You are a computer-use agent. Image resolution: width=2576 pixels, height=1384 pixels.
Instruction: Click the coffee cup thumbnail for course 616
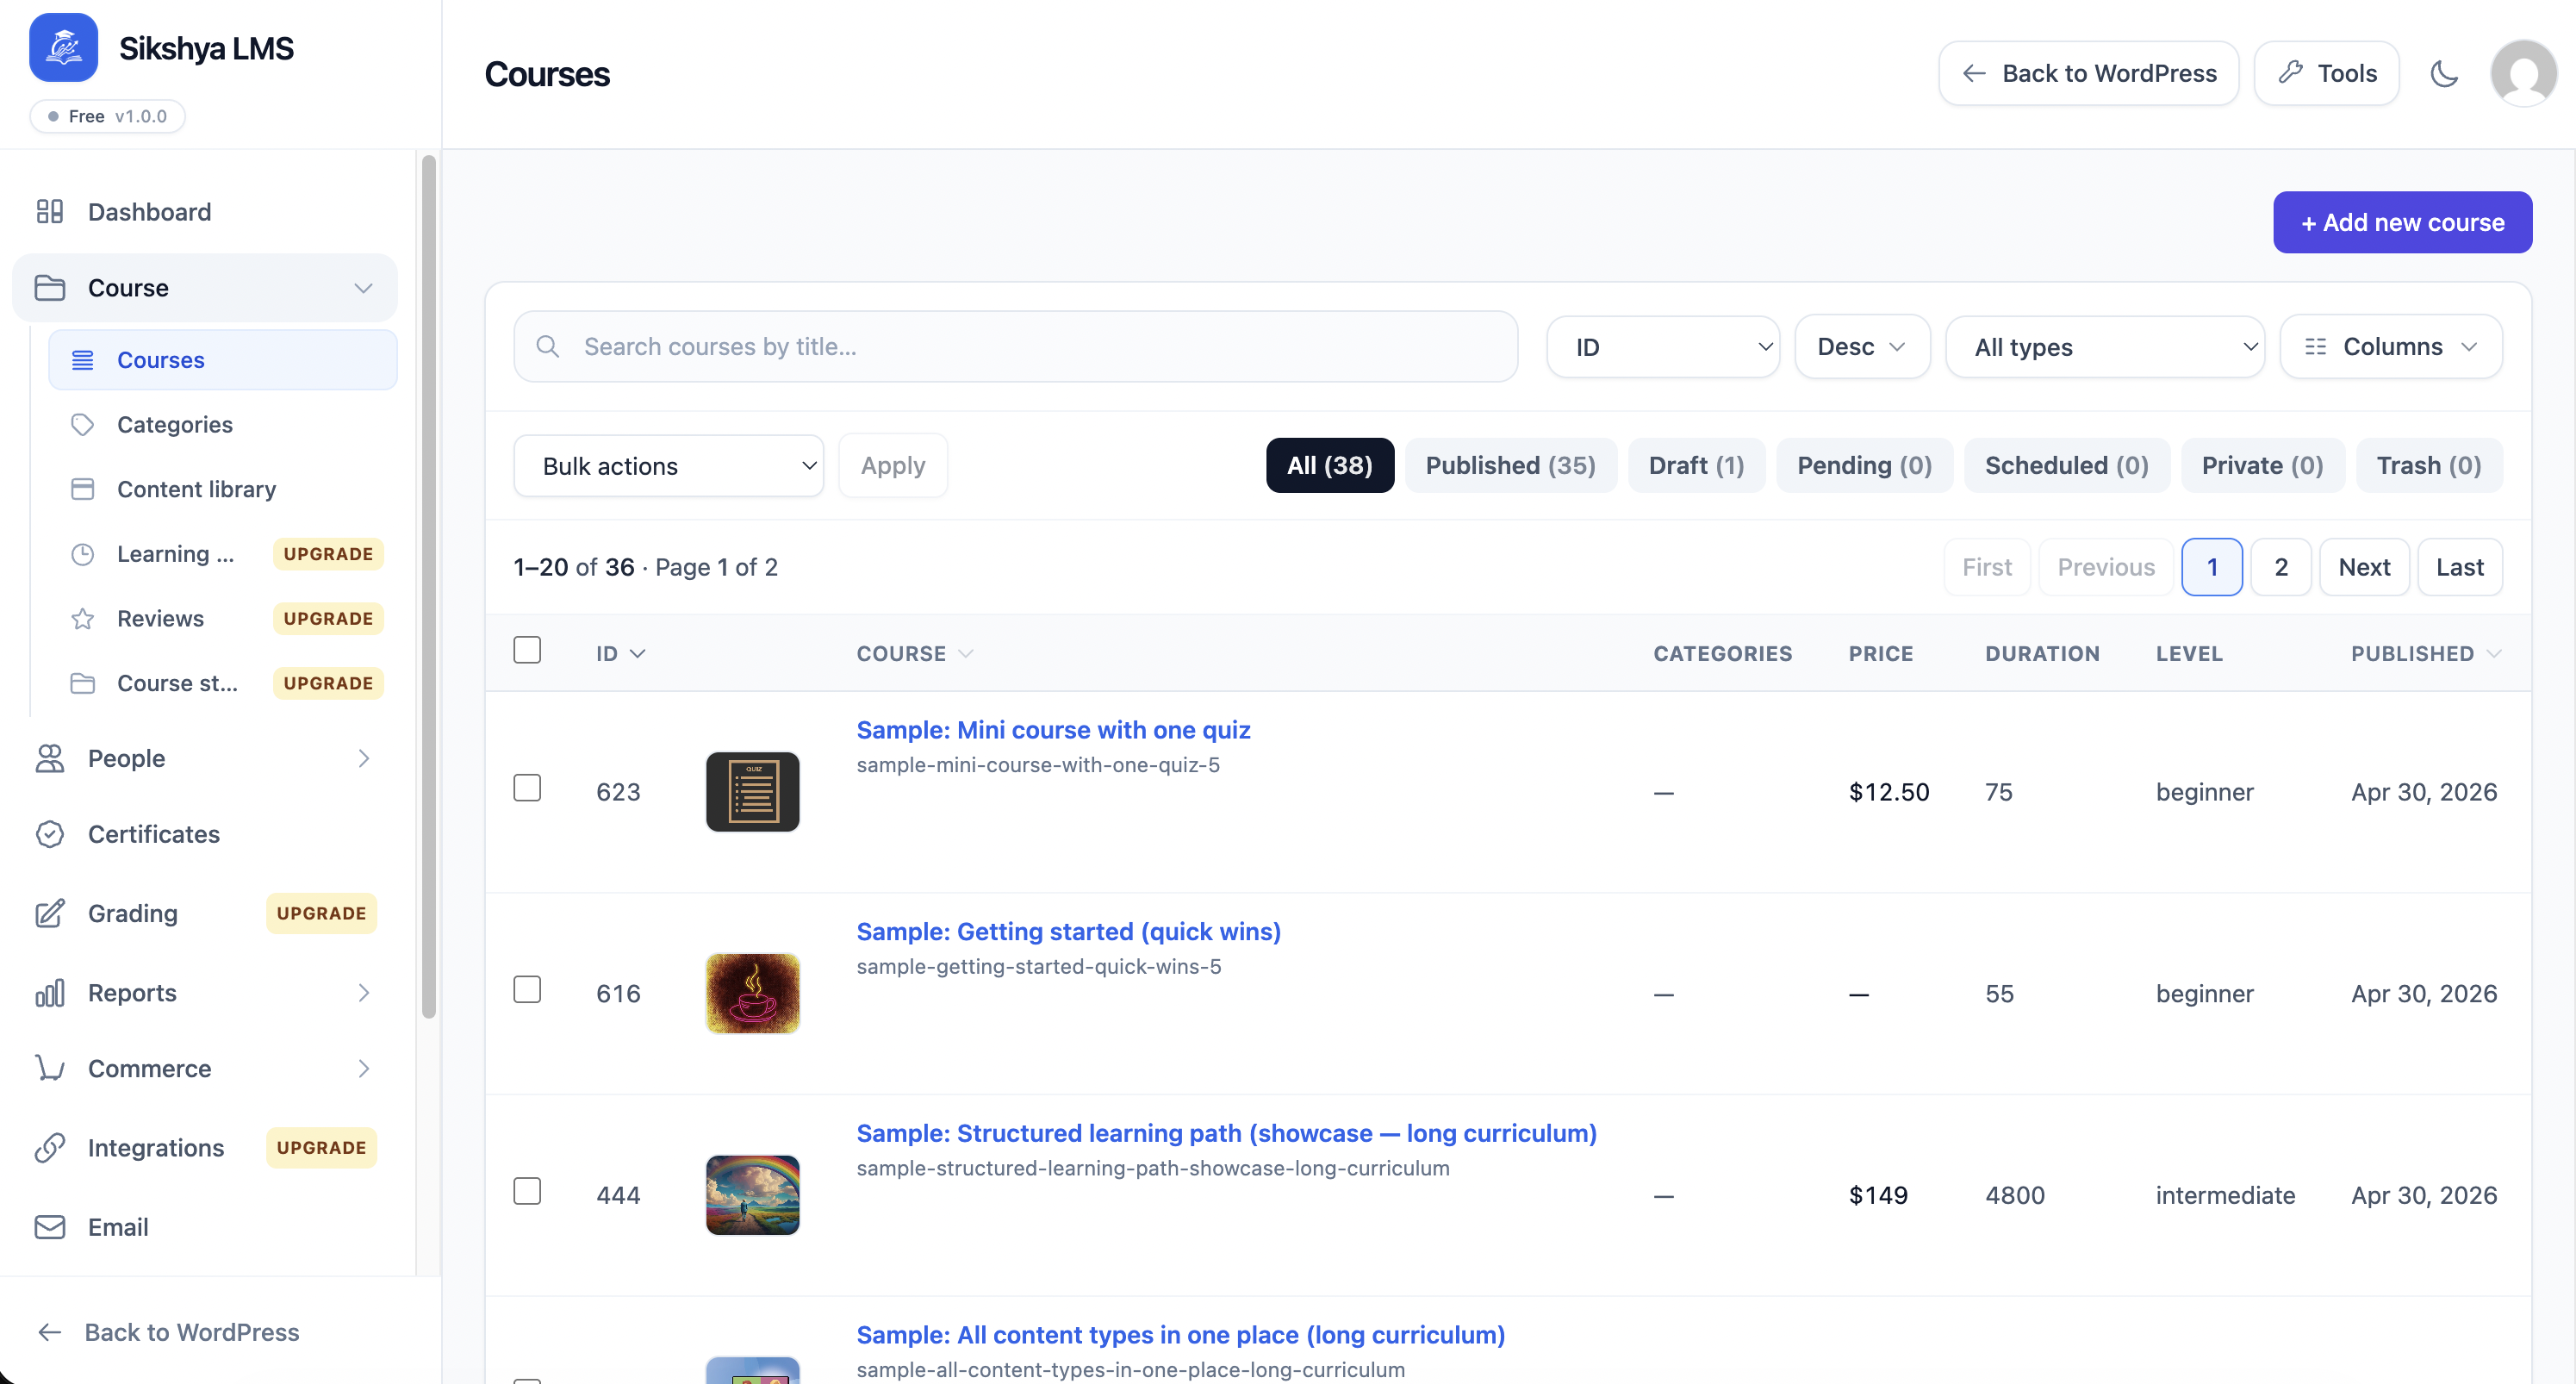(x=752, y=993)
